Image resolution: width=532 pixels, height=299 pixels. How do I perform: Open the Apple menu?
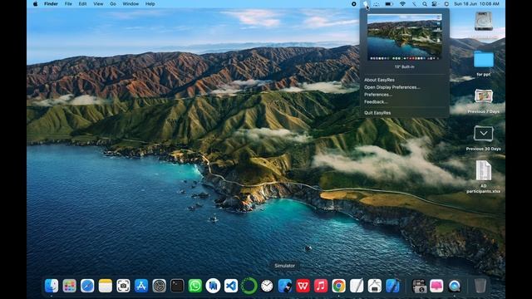35,3
